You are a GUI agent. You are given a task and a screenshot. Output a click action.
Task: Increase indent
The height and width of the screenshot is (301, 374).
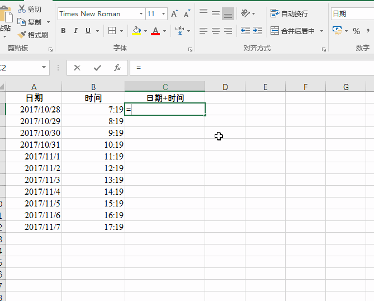click(258, 31)
